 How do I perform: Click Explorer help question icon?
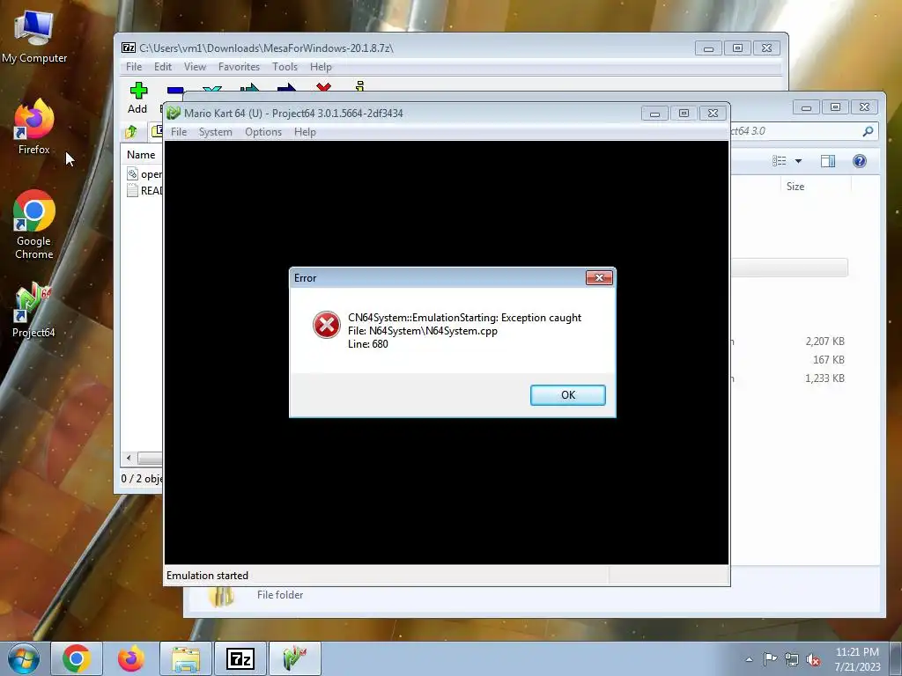pyautogui.click(x=860, y=161)
